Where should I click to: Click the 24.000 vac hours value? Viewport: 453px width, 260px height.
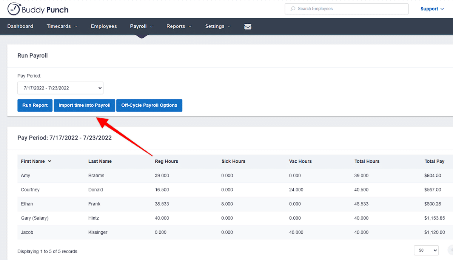pos(296,190)
